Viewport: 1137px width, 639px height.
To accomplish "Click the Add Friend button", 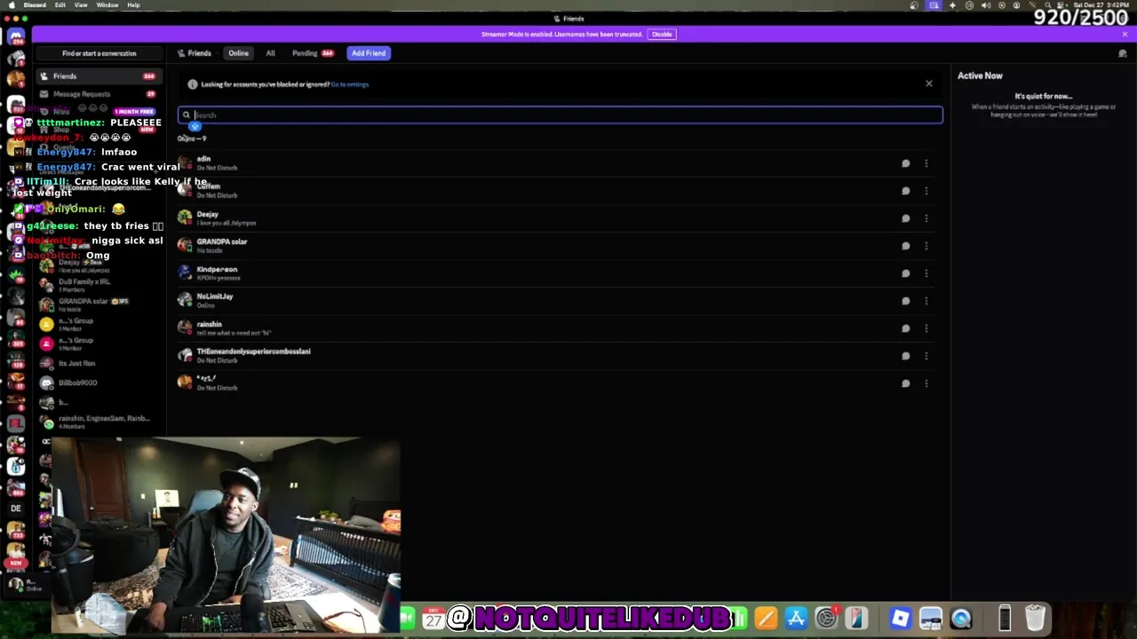I will pyautogui.click(x=369, y=53).
